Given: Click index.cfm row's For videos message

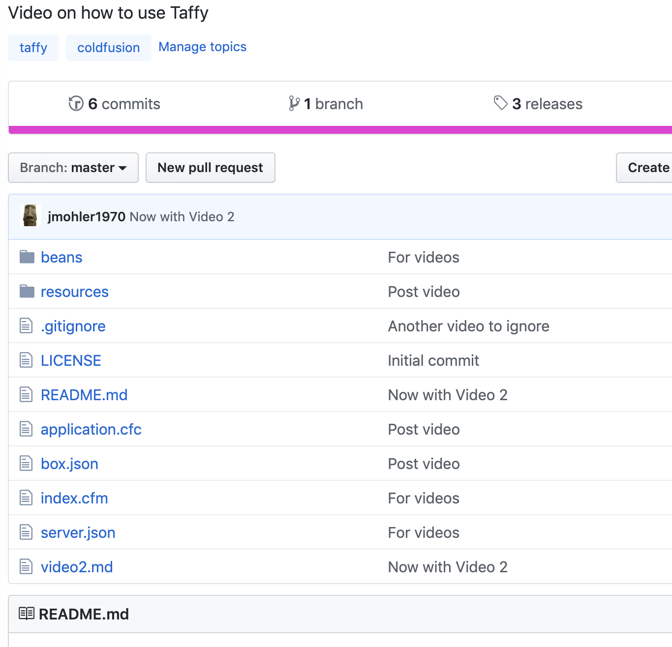Looking at the screenshot, I should point(424,498).
